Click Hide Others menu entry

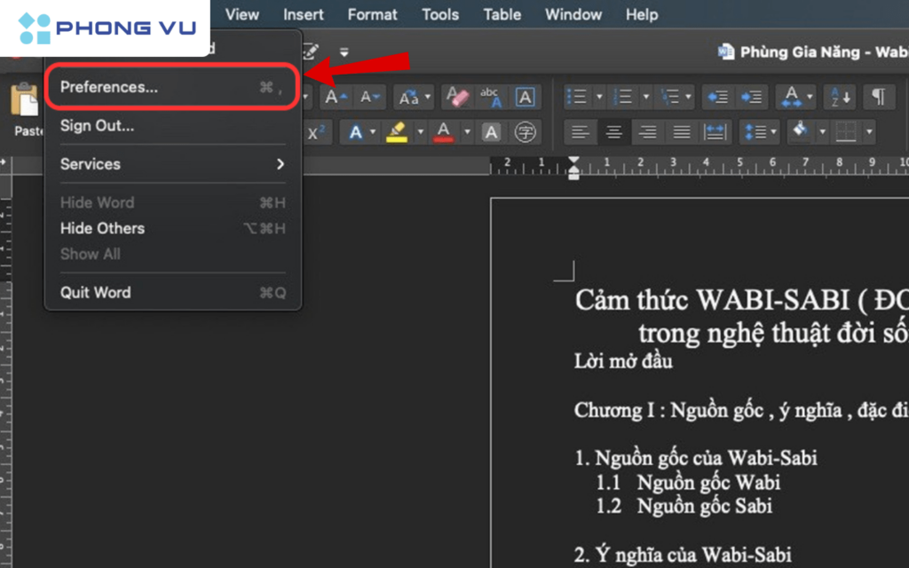click(101, 228)
